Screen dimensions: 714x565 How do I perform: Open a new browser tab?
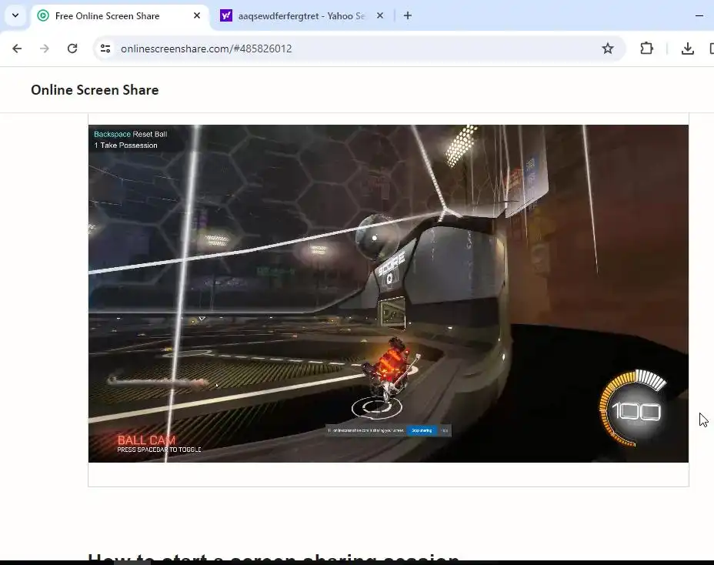(x=408, y=15)
